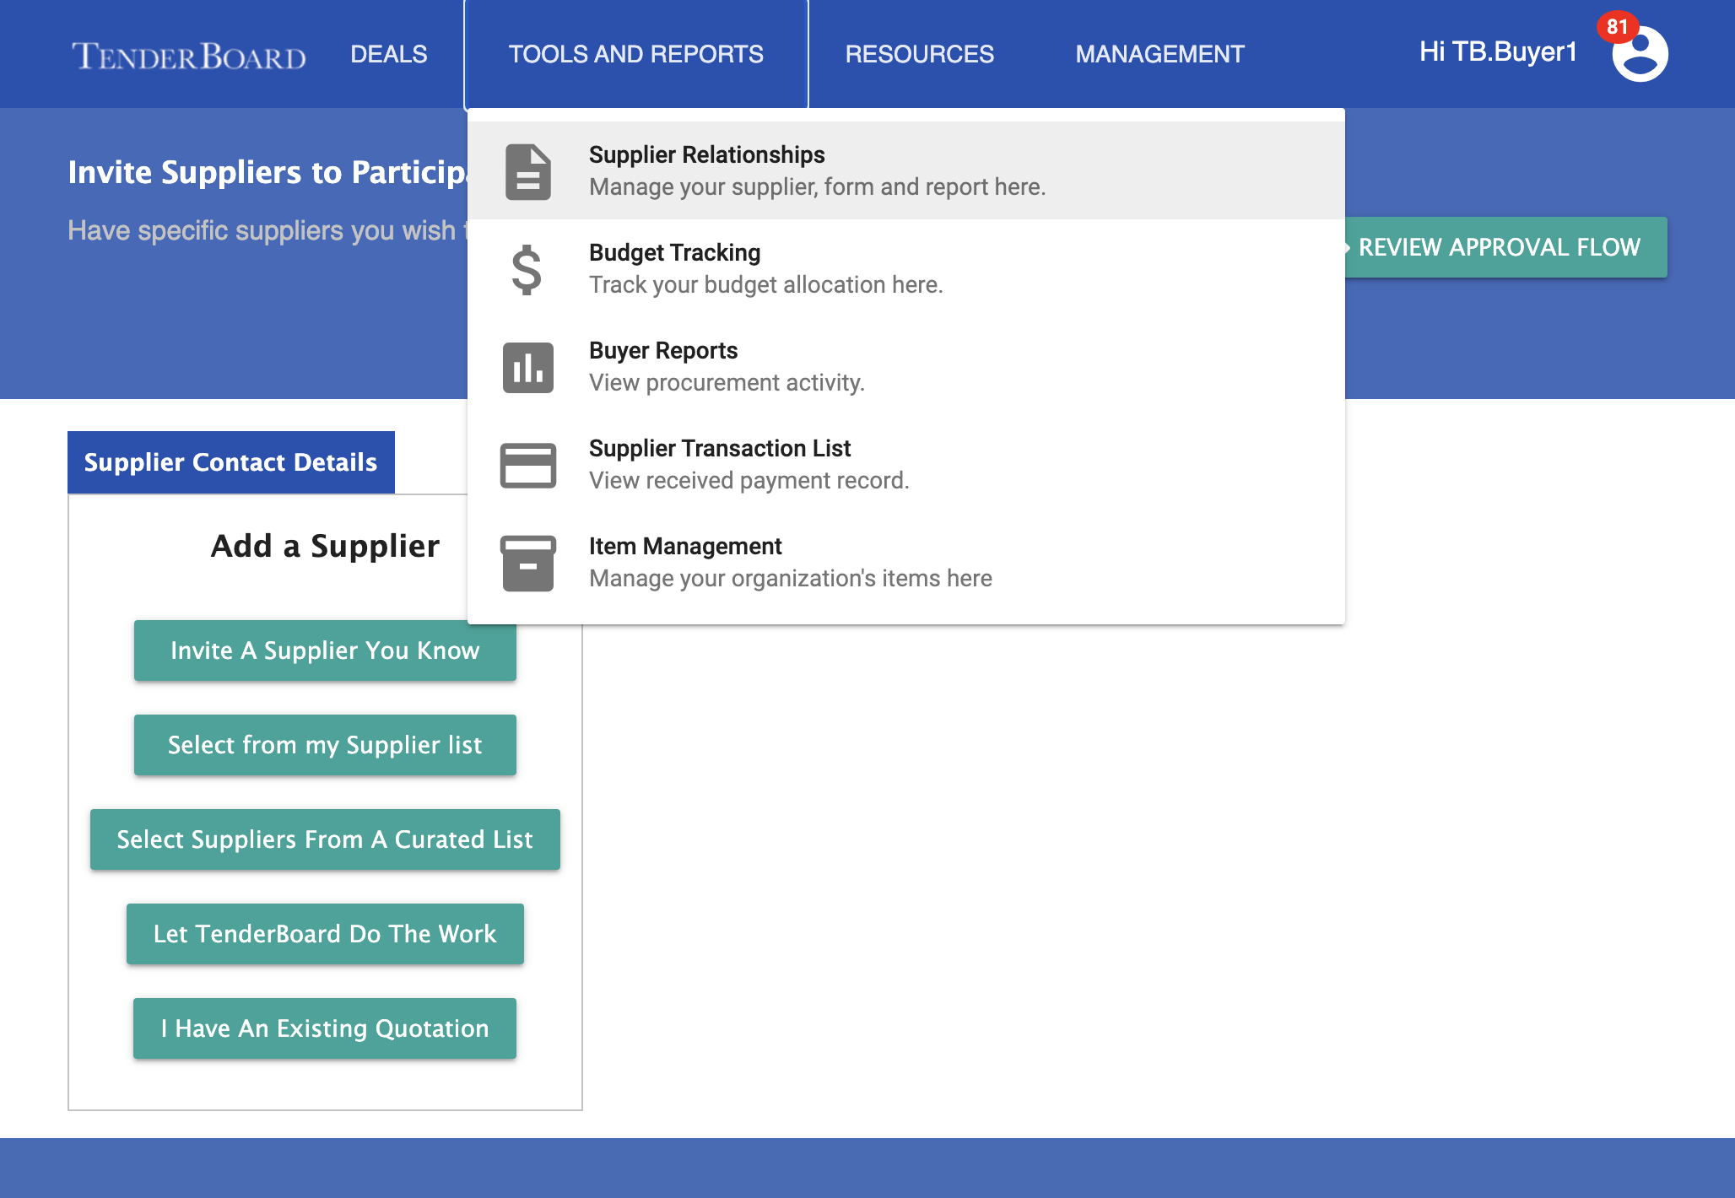Click the Buyer Reports bar chart icon
Screen dimensions: 1735x1198
point(528,367)
